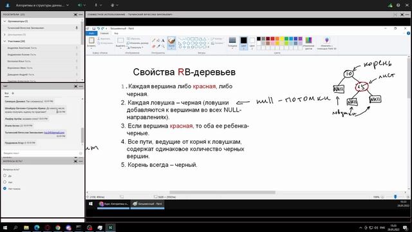Select the Fill with color bucket tool
The image size is (412, 232).
click(x=158, y=40)
